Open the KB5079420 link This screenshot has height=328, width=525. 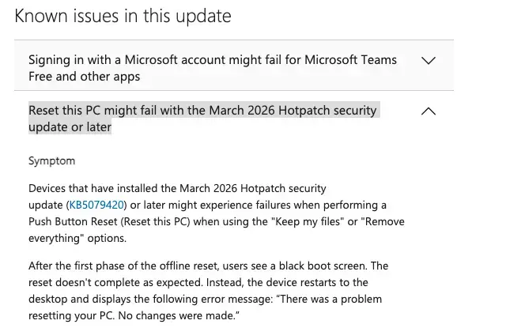[x=96, y=205]
